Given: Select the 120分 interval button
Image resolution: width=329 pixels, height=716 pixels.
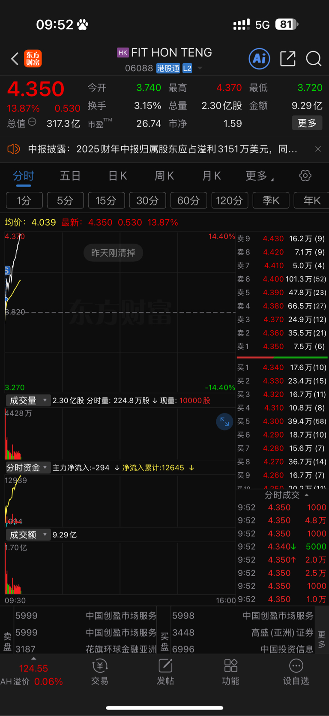Looking at the screenshot, I should (230, 200).
